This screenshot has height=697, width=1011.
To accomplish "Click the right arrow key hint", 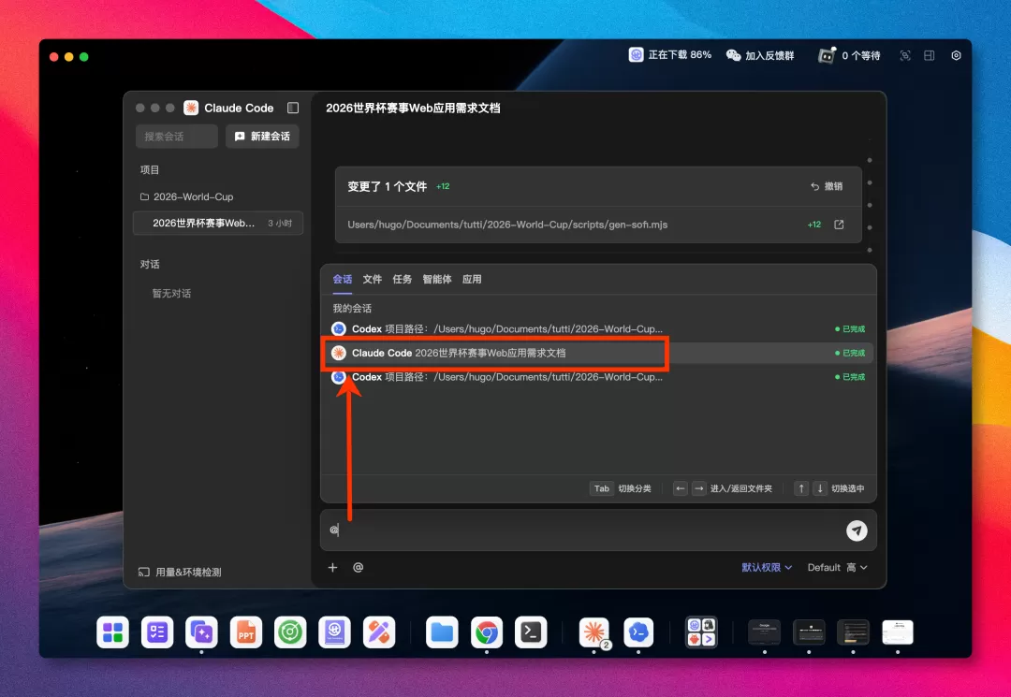I will (x=699, y=488).
